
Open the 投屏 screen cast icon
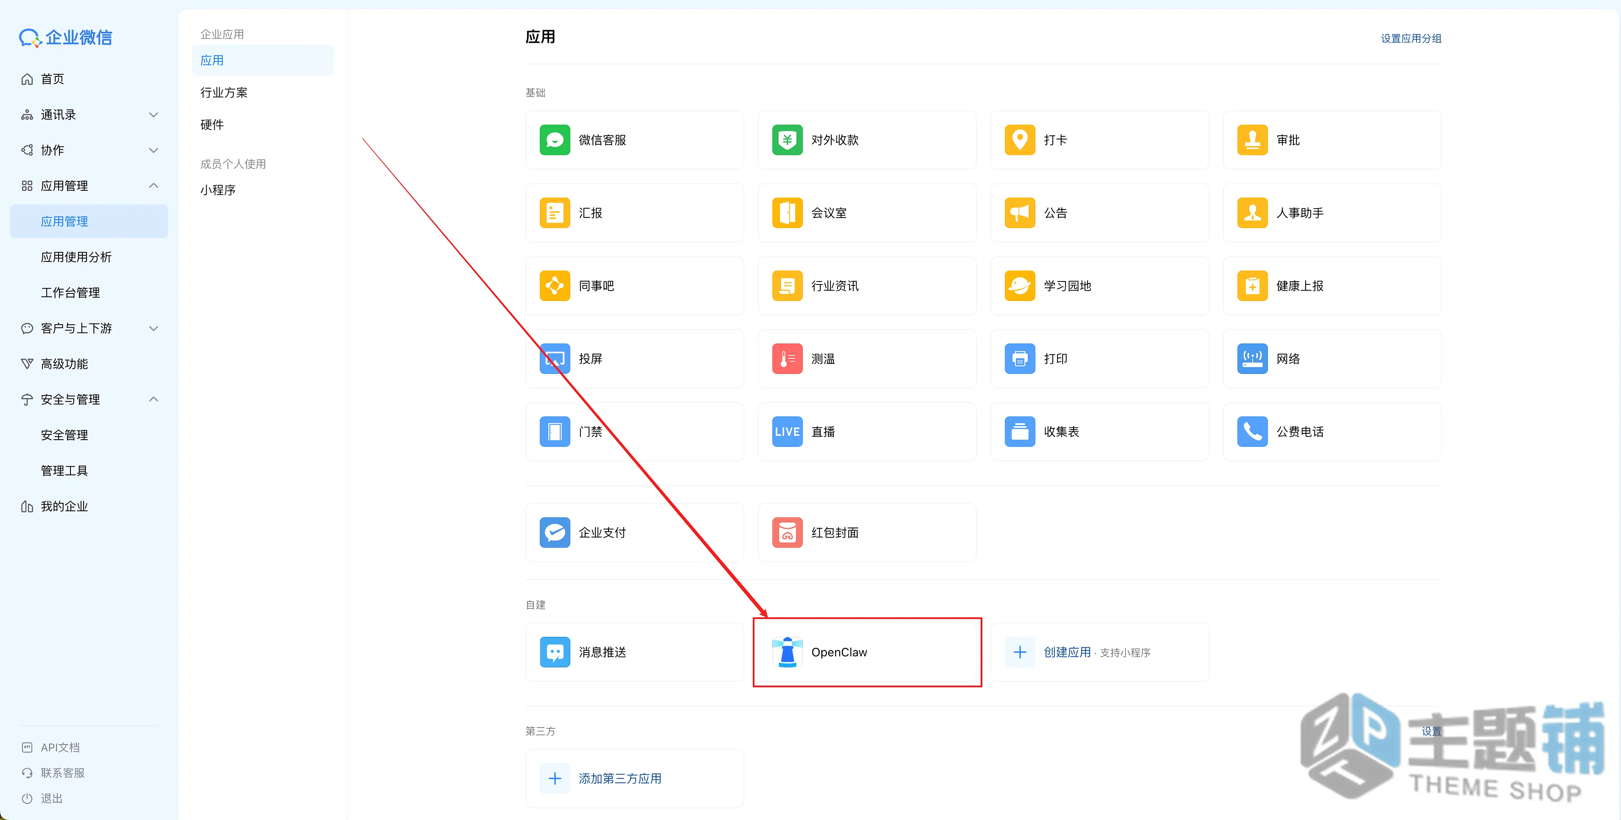[554, 358]
